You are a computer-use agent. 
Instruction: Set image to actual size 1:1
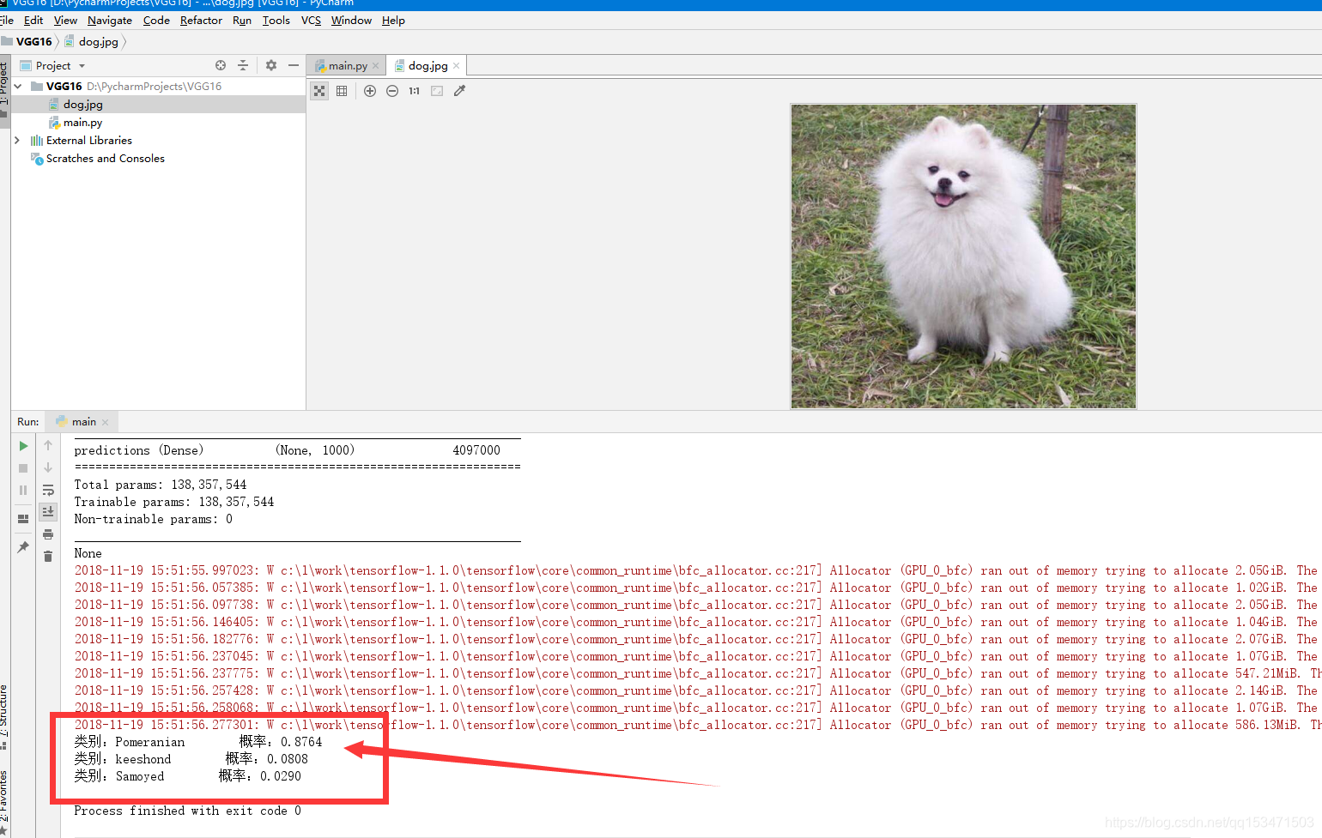tap(415, 91)
